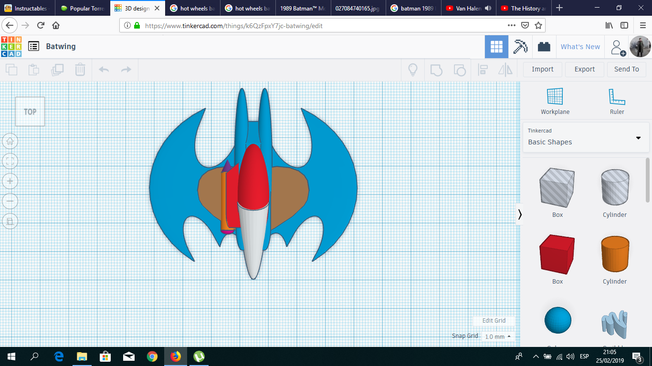Viewport: 652px width, 366px height.
Task: Delete selection with the trash icon
Action: point(80,70)
